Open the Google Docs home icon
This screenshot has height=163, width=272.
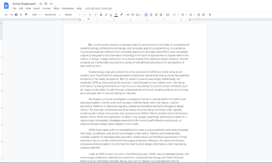click(6, 6)
